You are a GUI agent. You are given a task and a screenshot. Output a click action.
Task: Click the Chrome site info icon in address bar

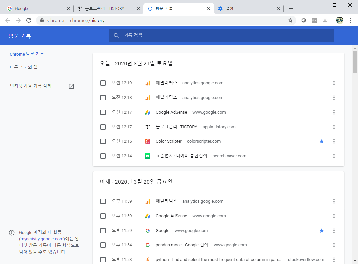tap(42, 20)
